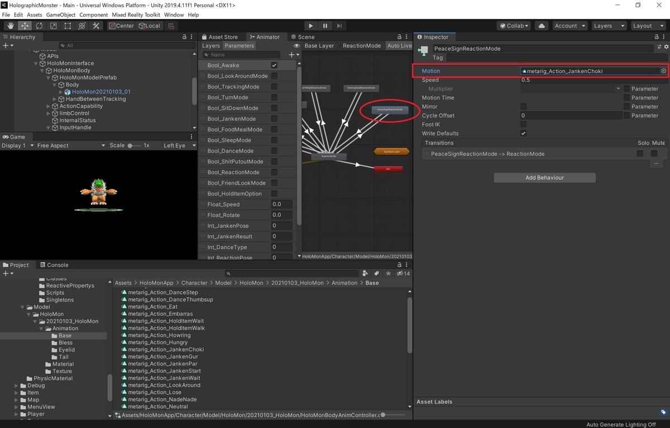Viewport: 670px width, 428px height.
Task: Select the Rotate tool in toolbar
Action: pos(39,26)
